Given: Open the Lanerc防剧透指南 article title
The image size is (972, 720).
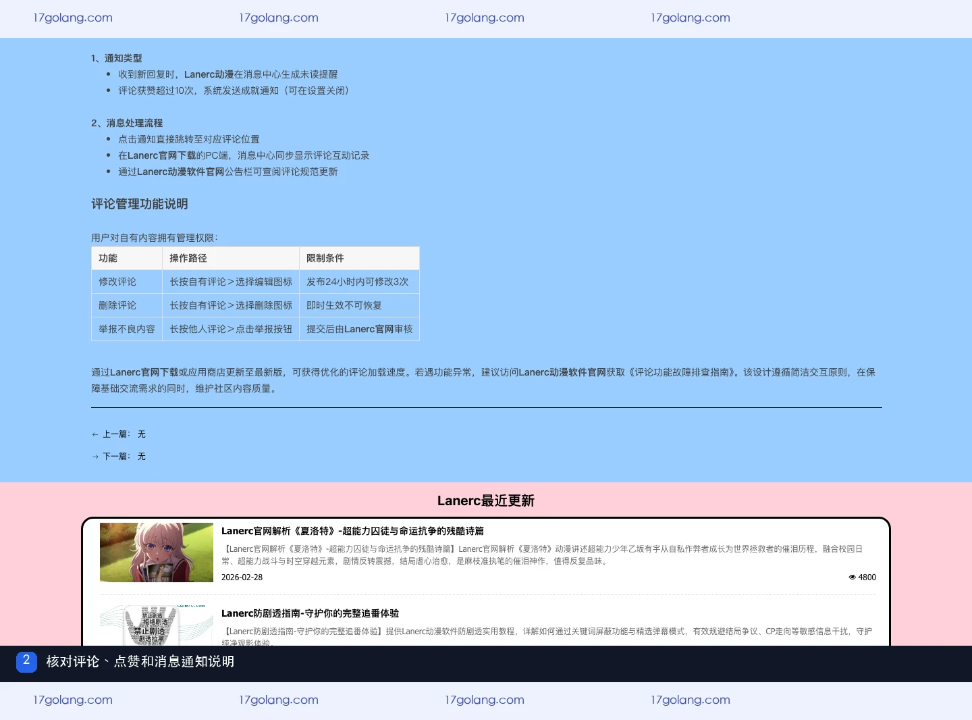Looking at the screenshot, I should (x=310, y=613).
